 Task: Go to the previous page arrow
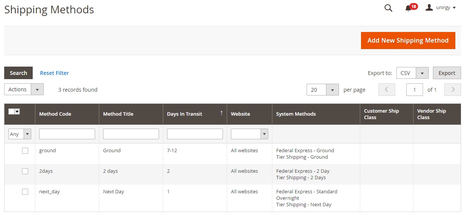click(386, 90)
